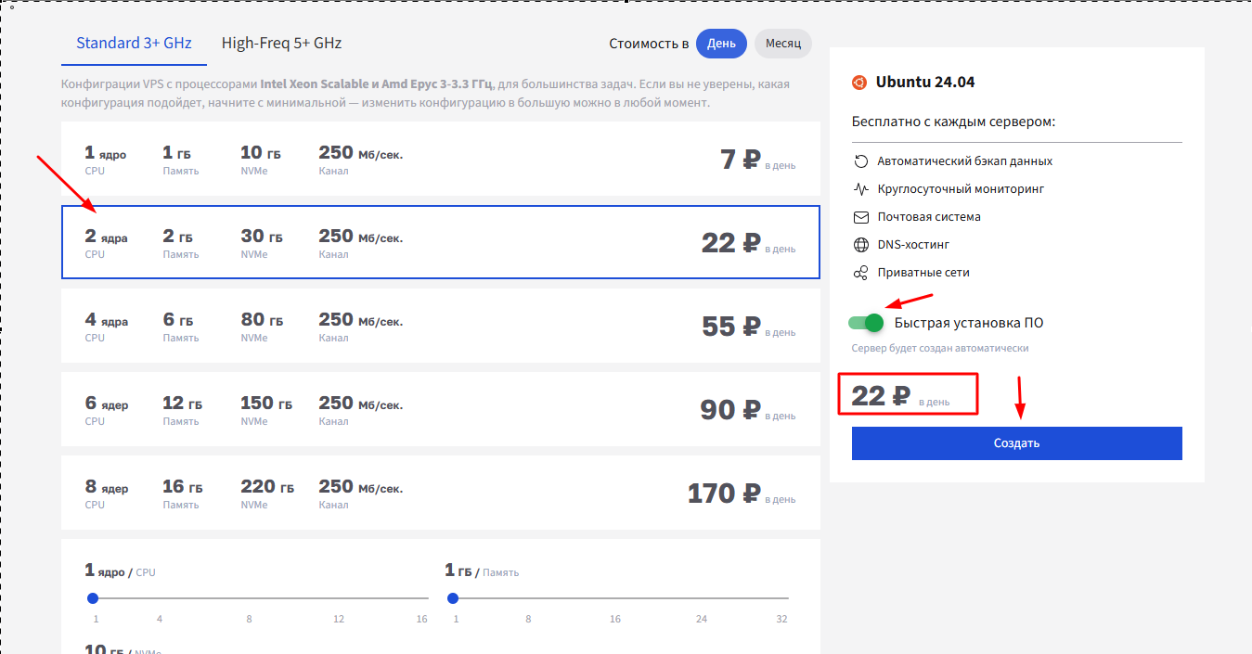Show prices per day with the День button
This screenshot has height=654, width=1252.
721,44
